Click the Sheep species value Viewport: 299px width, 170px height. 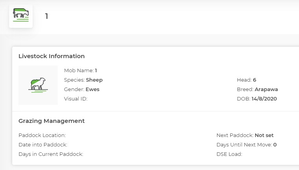click(94, 80)
